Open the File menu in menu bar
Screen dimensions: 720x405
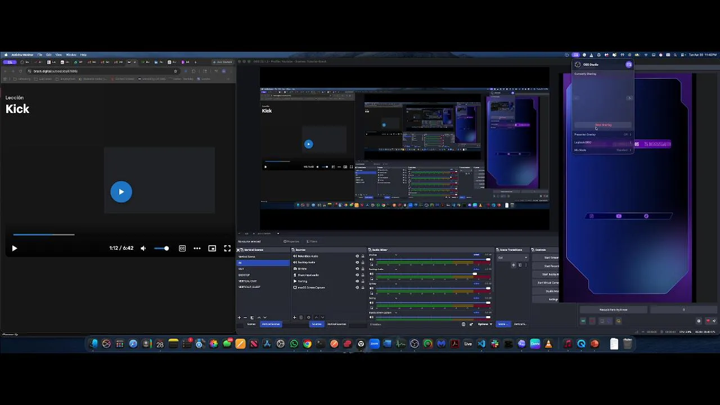40,55
